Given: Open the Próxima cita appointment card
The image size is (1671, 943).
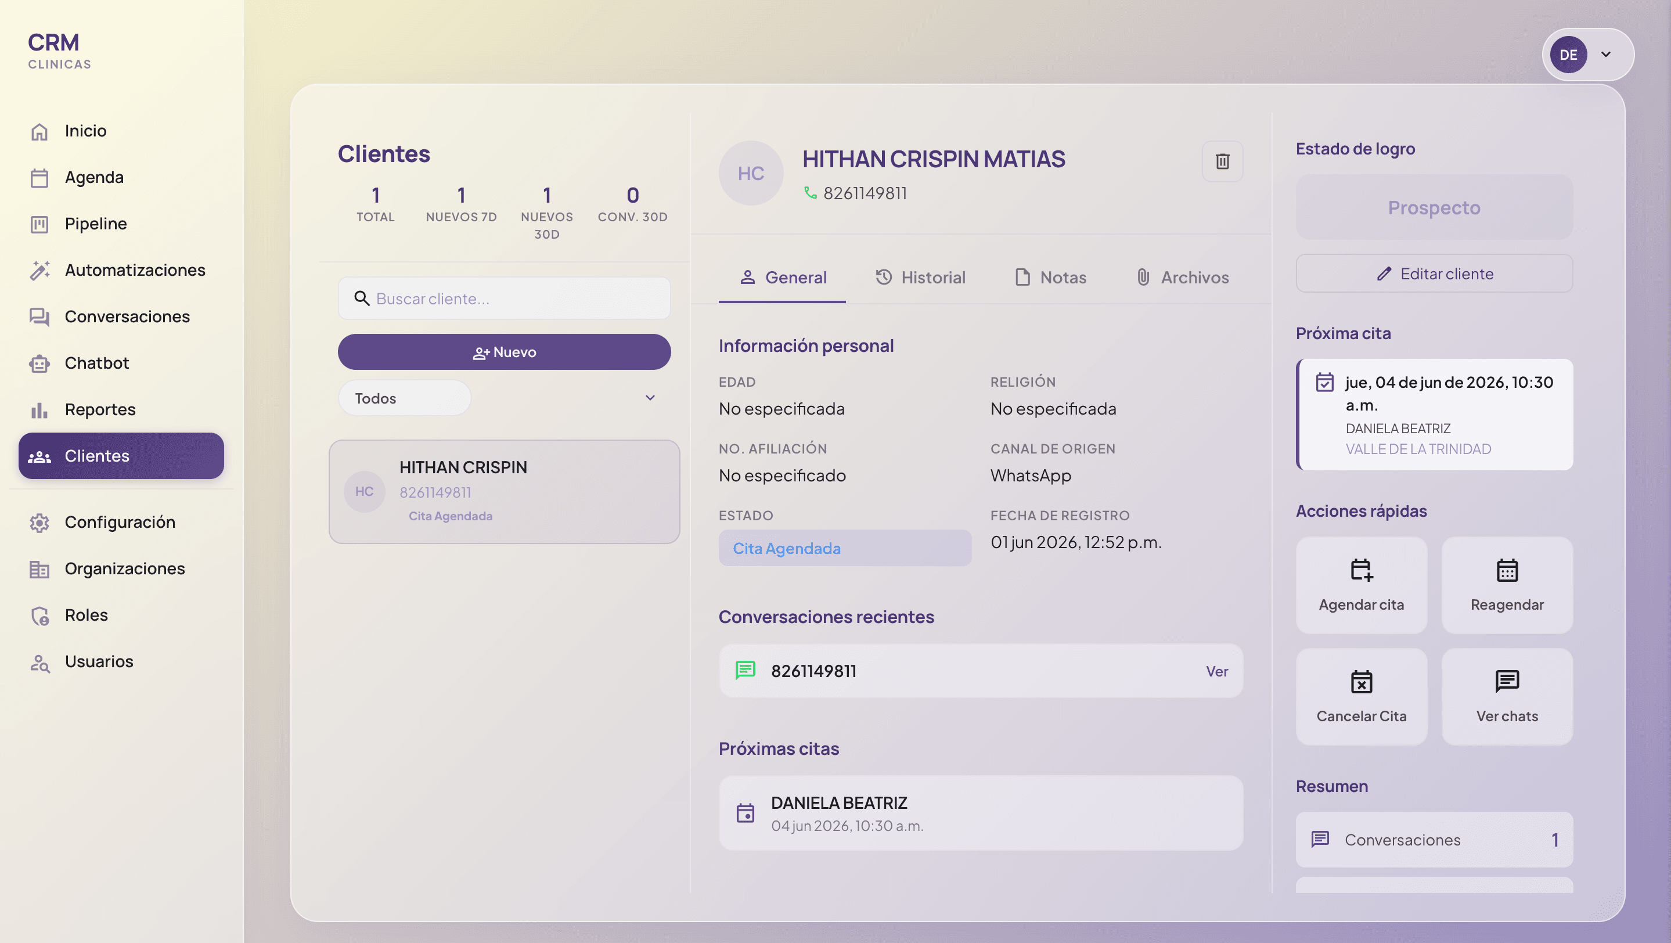Looking at the screenshot, I should coord(1434,415).
